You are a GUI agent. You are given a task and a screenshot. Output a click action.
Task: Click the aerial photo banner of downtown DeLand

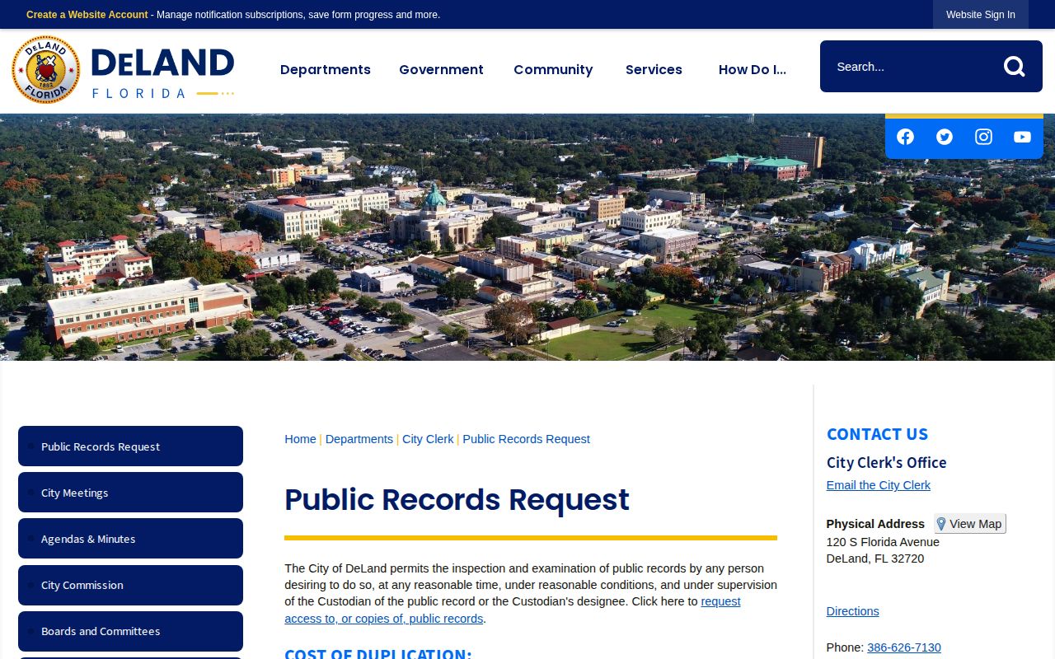point(527,237)
